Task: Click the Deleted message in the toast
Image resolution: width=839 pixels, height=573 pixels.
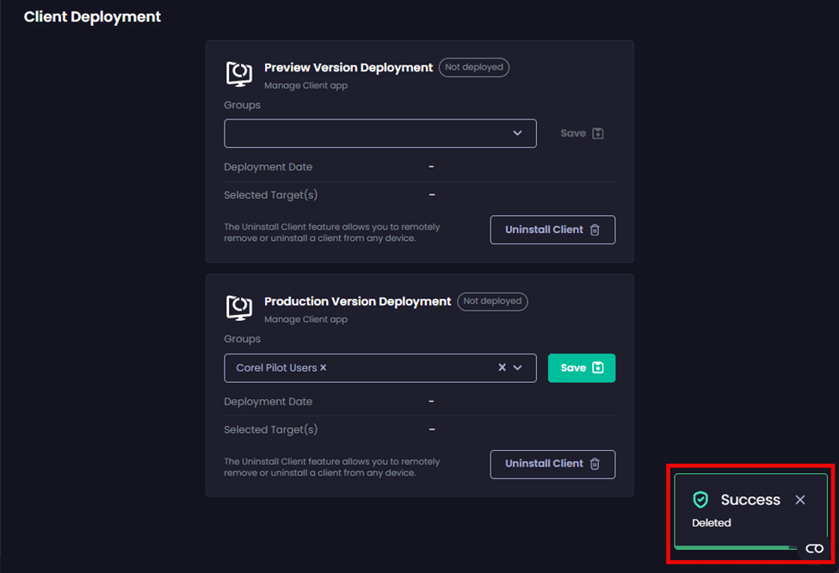Action: tap(712, 523)
